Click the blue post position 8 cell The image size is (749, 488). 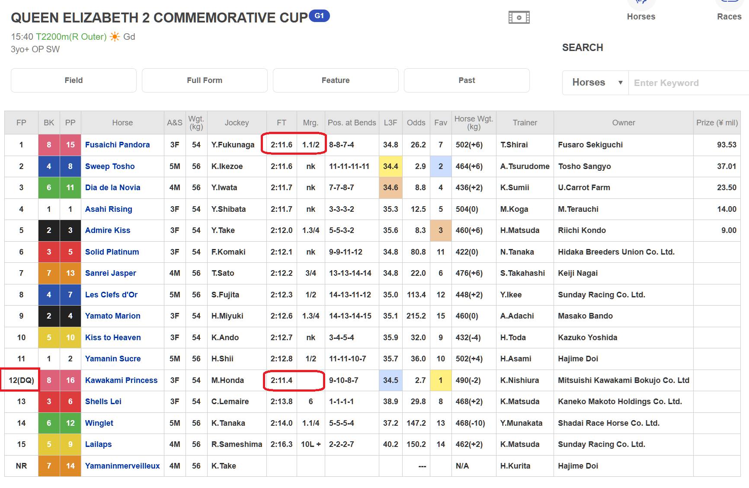coord(70,166)
